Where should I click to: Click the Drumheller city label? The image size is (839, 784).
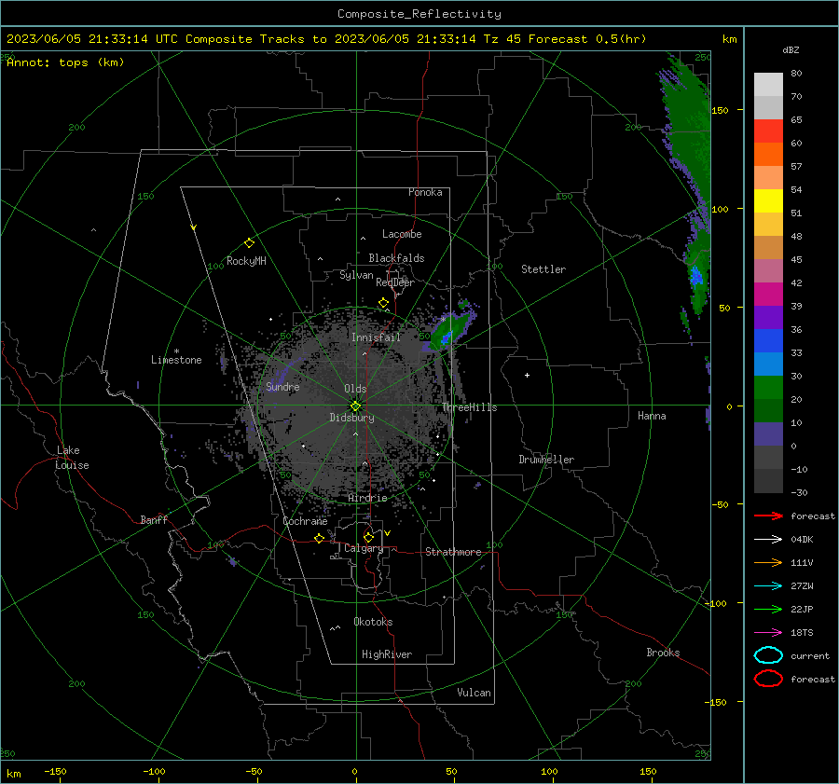tap(546, 460)
